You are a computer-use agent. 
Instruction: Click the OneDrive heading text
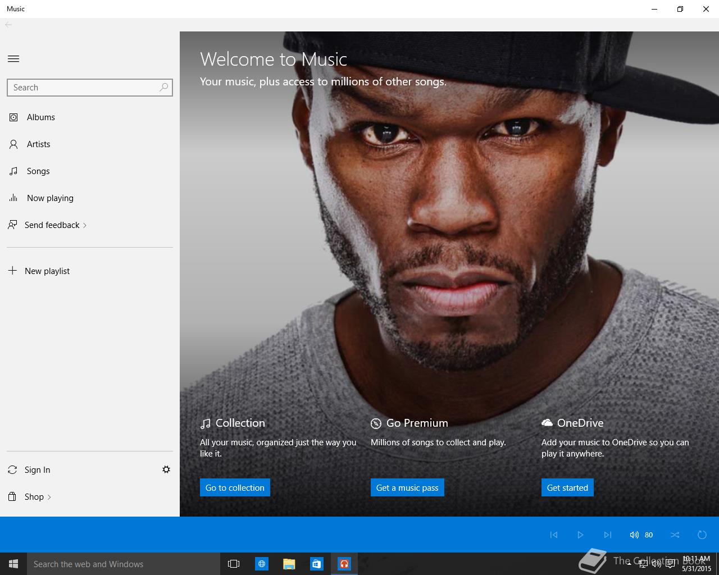click(580, 423)
